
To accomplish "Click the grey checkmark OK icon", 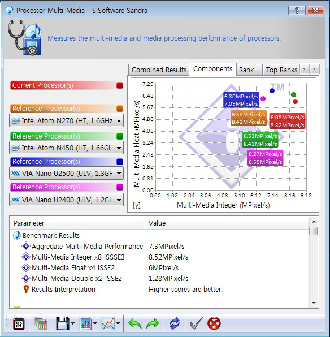I will click(x=196, y=323).
